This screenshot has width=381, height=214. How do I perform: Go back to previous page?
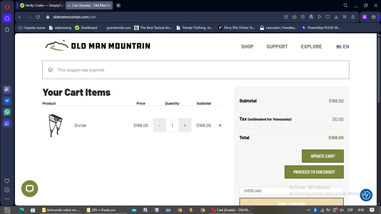(20, 17)
